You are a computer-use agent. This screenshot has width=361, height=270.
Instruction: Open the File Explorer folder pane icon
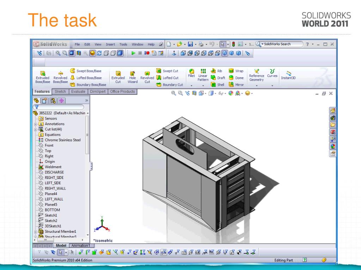[333, 125]
